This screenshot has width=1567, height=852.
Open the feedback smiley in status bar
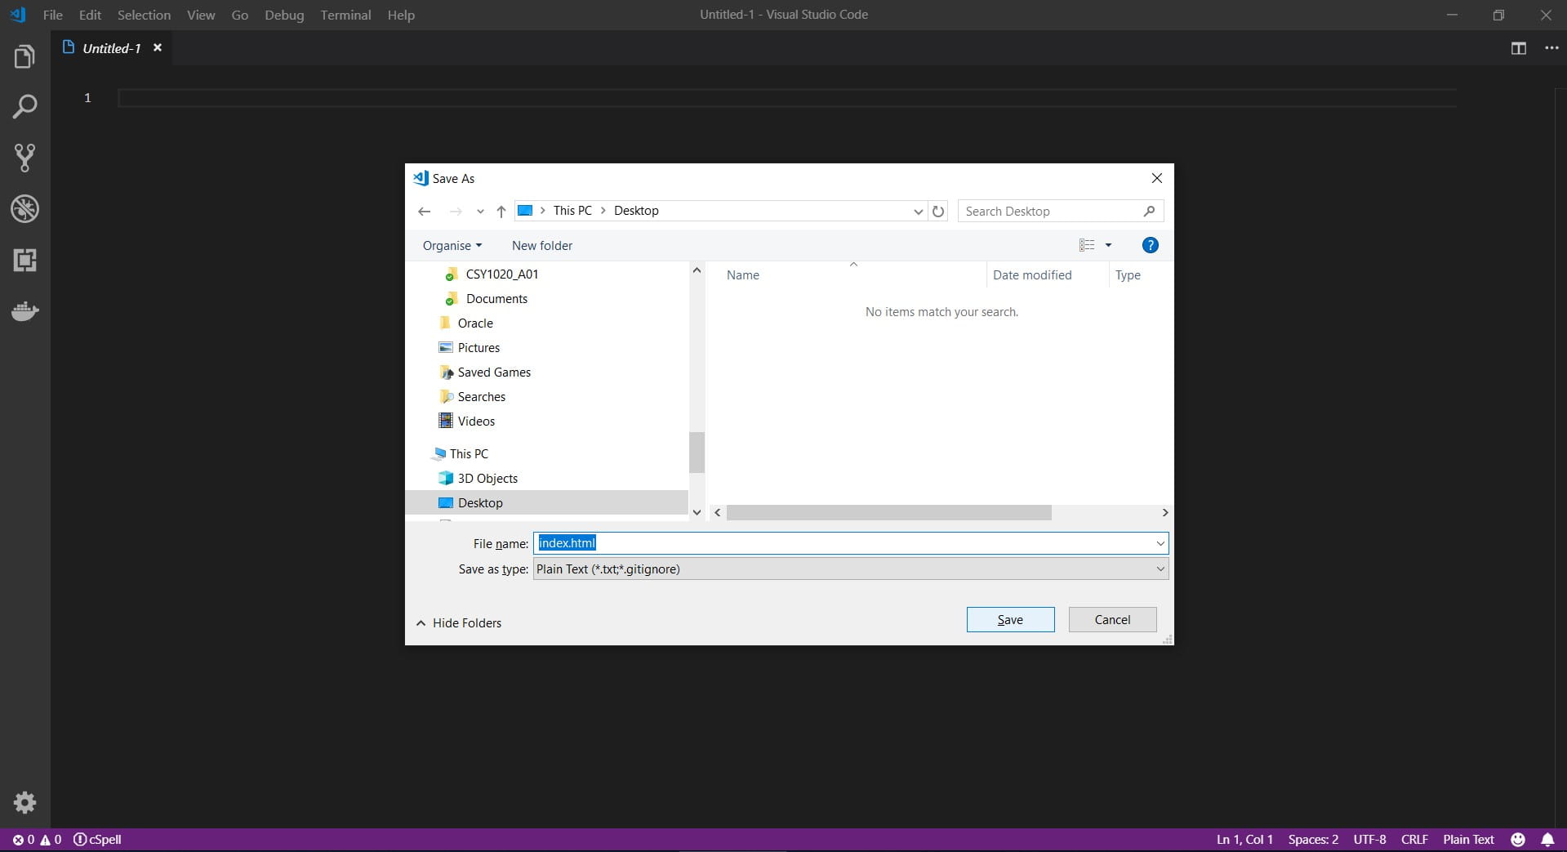(1518, 839)
